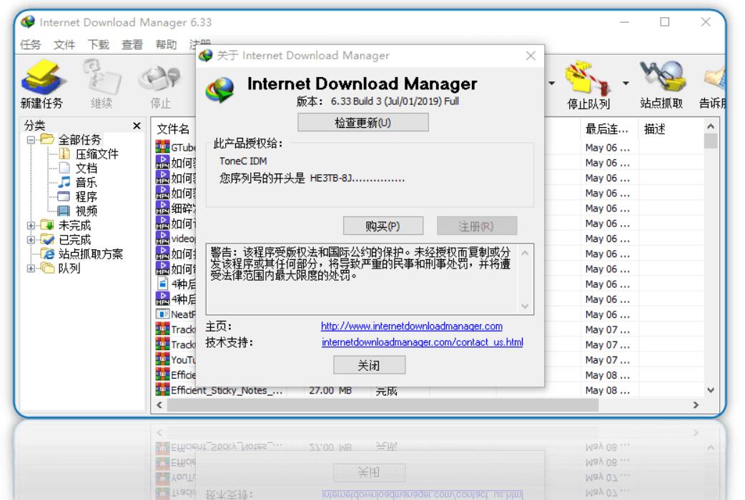This screenshot has height=500, width=745.
Task: Click the 未完成 folder icon
Action: pyautogui.click(x=47, y=225)
